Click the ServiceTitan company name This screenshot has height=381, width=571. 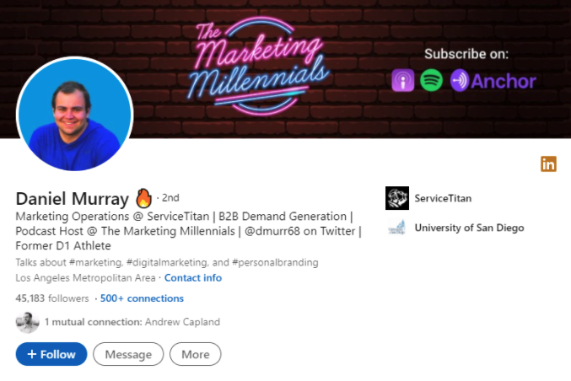click(443, 198)
